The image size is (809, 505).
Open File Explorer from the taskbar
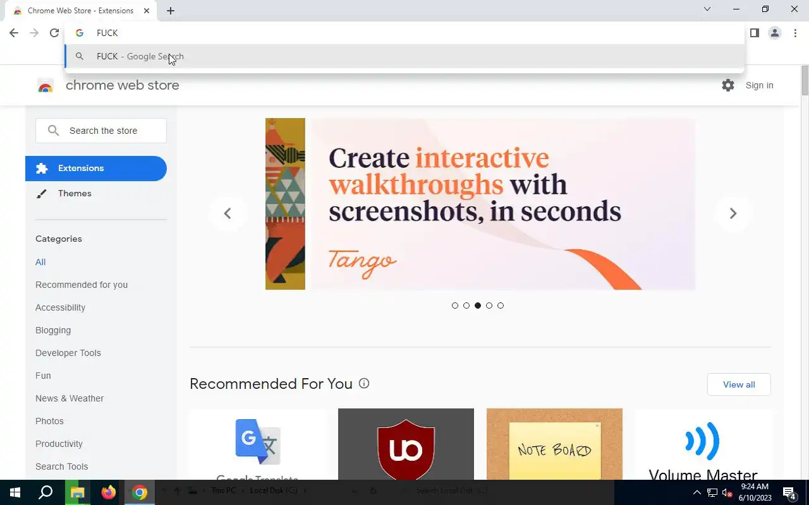click(78, 492)
